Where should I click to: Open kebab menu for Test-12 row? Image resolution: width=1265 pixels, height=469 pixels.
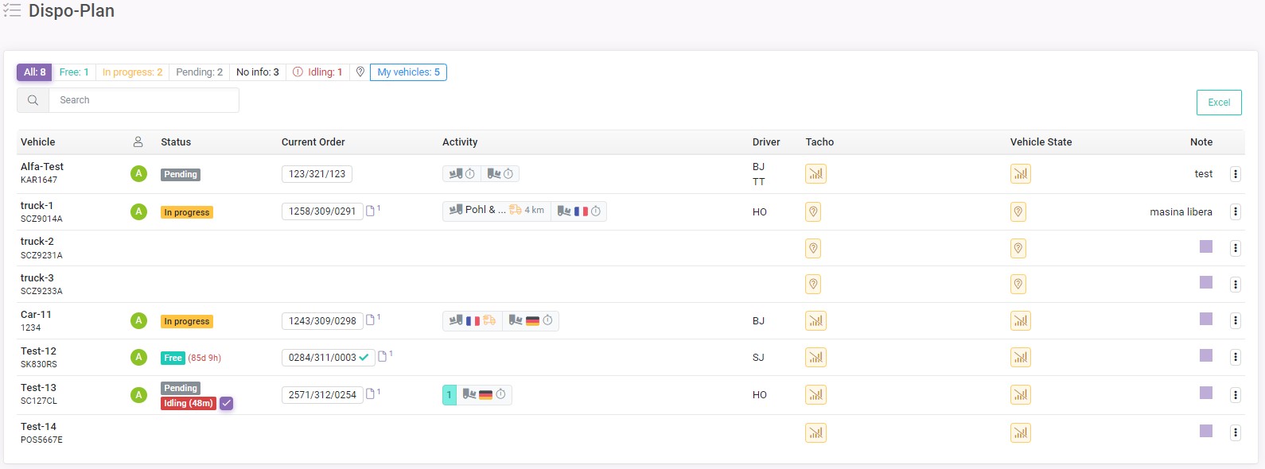click(1236, 357)
